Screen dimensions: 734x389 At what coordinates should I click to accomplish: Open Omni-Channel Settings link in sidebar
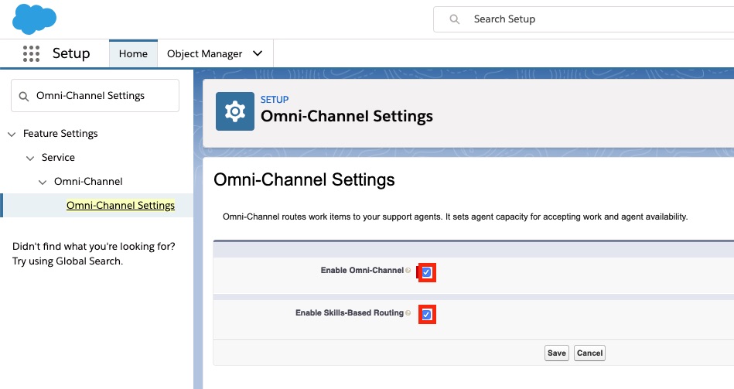[x=121, y=205]
